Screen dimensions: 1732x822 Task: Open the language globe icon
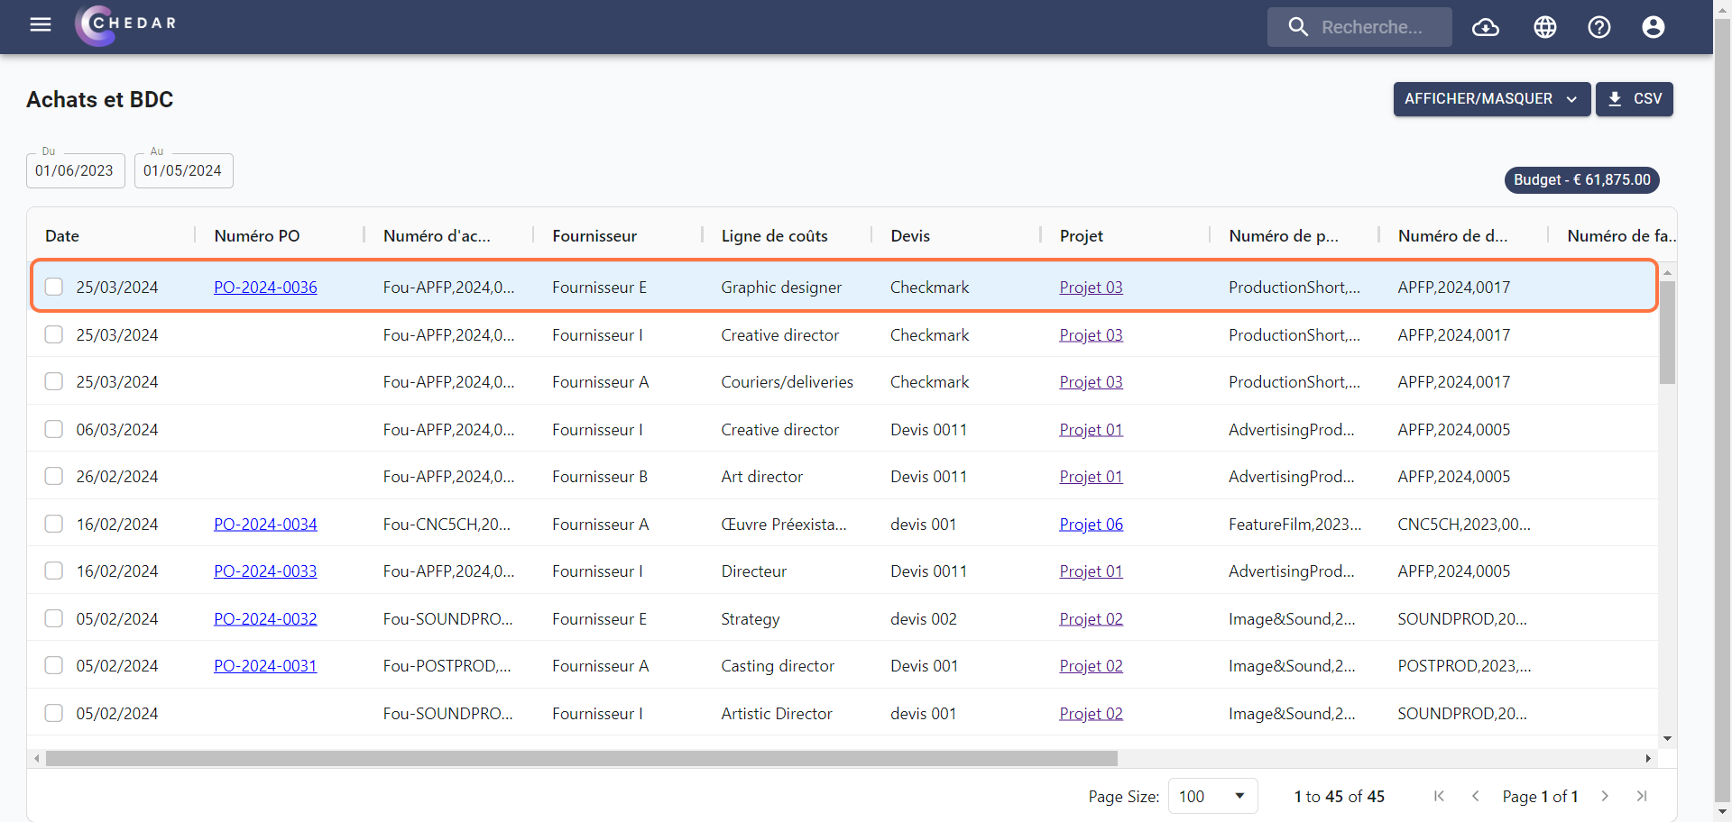(x=1545, y=27)
